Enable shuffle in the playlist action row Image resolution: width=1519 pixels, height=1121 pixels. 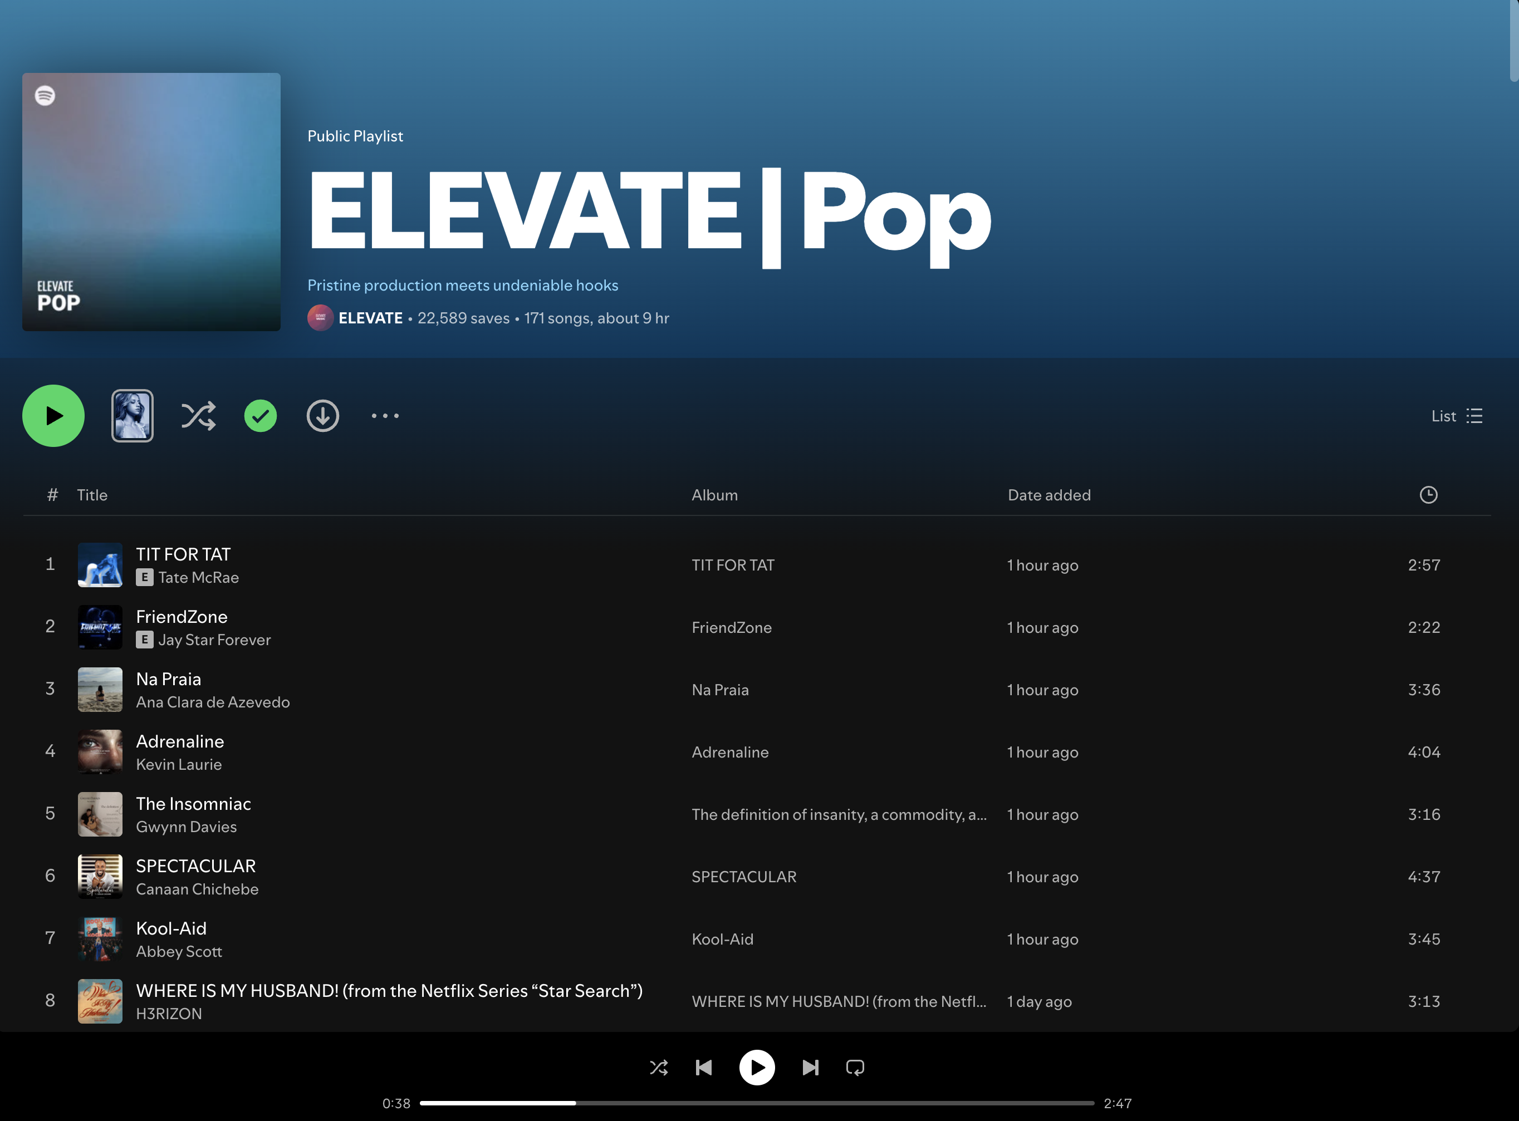click(x=198, y=416)
